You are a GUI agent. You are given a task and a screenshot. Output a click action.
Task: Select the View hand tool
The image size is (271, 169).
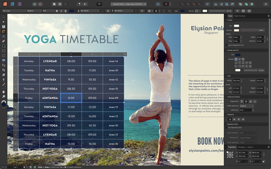(x=4, y=92)
